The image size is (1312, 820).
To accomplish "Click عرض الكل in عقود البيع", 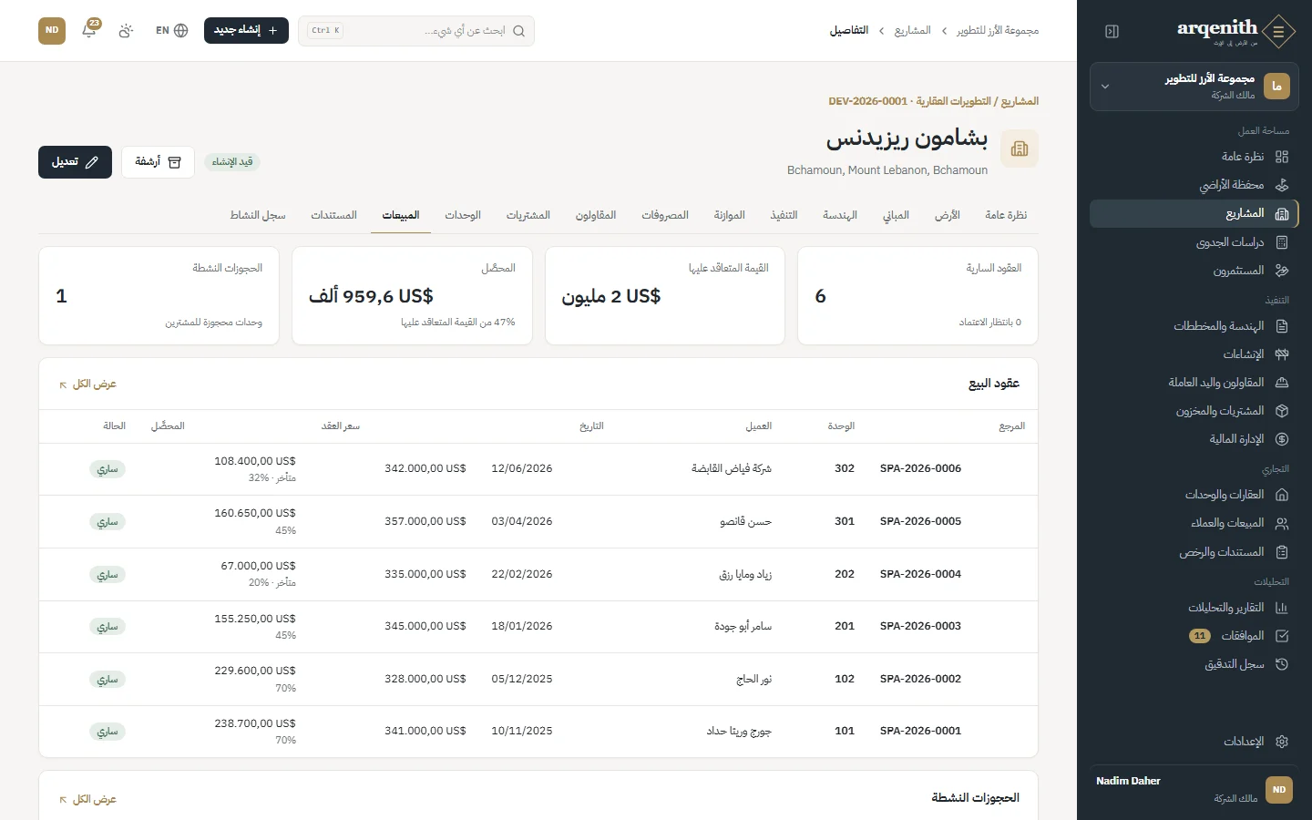I will click(x=88, y=384).
